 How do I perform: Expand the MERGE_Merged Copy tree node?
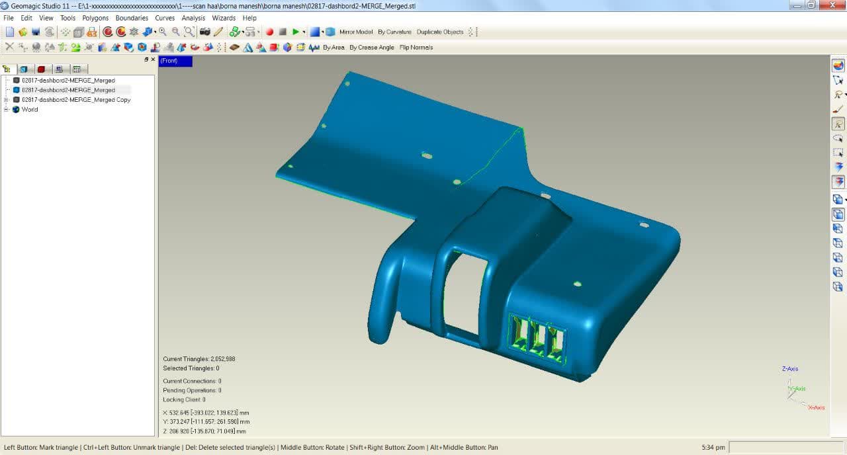(x=6, y=100)
